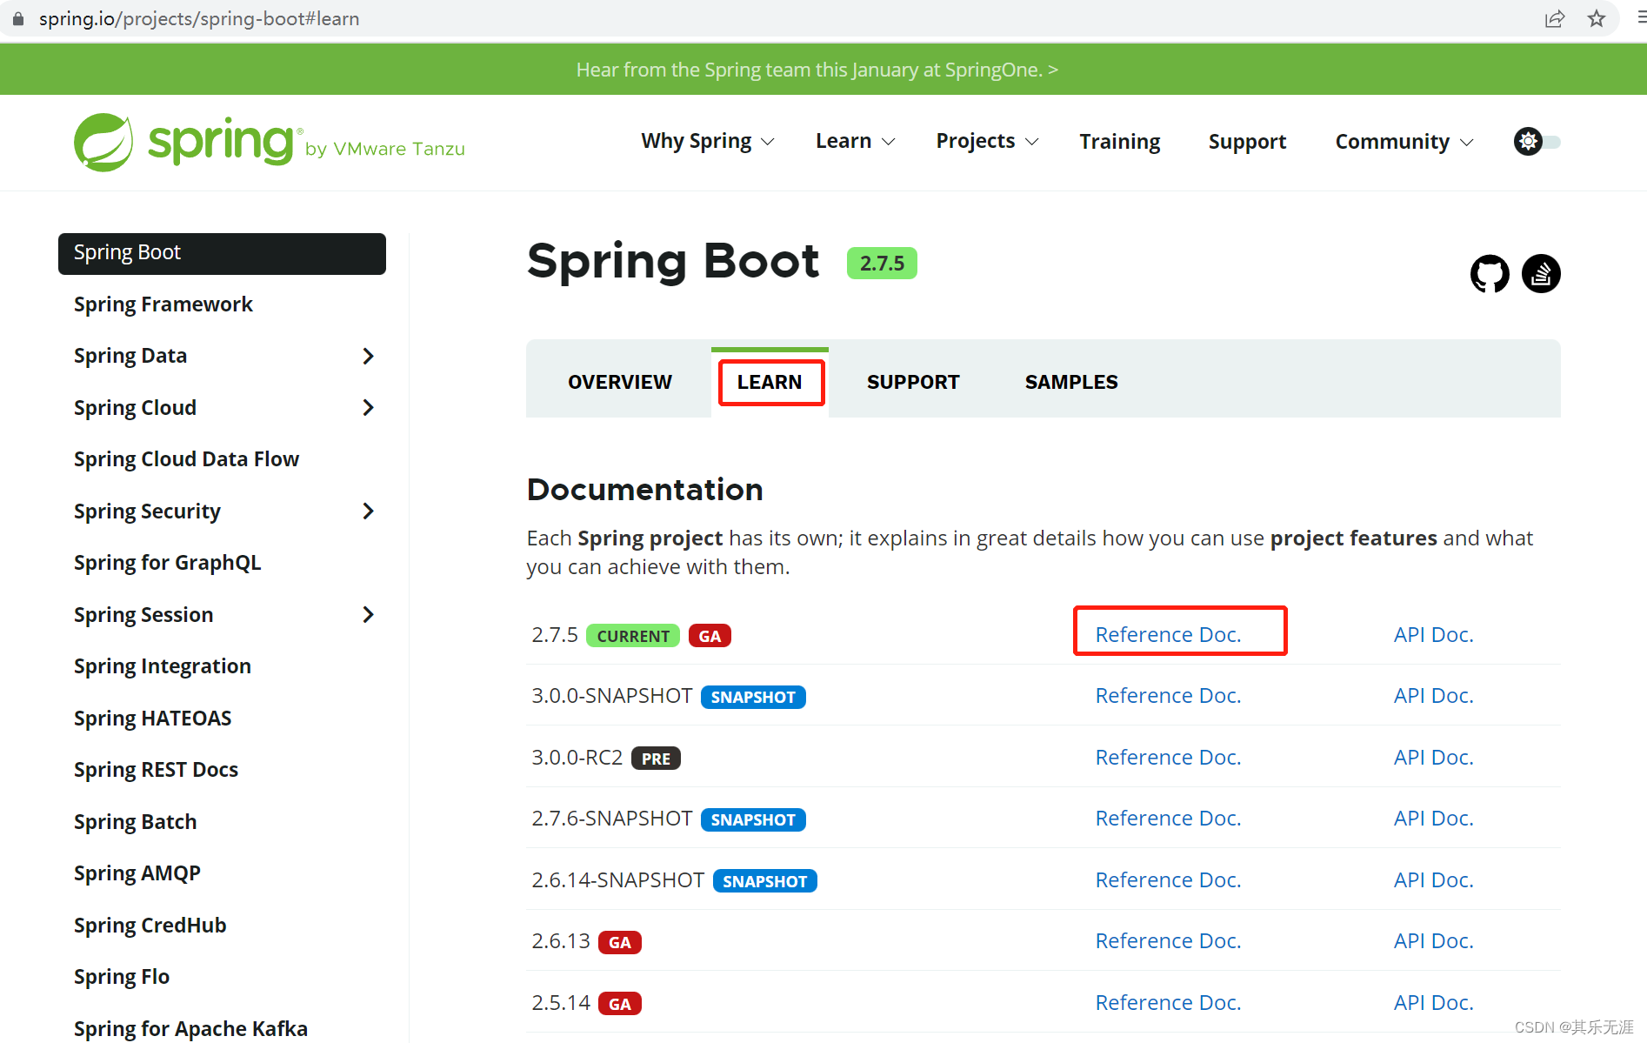Screen dimensions: 1647x1043
Task: Select Spring HATEOAS in sidebar
Action: pos(152,719)
